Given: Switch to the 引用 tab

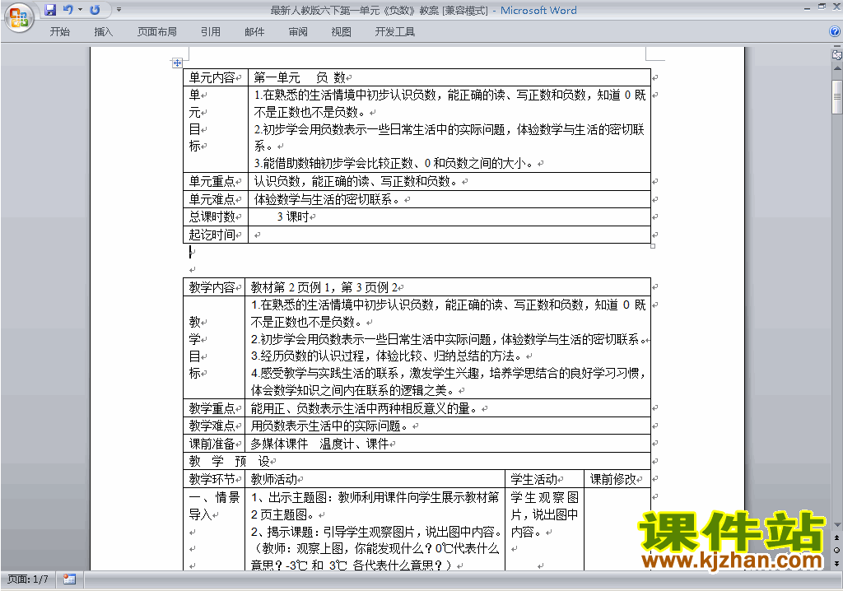Looking at the screenshot, I should [211, 32].
